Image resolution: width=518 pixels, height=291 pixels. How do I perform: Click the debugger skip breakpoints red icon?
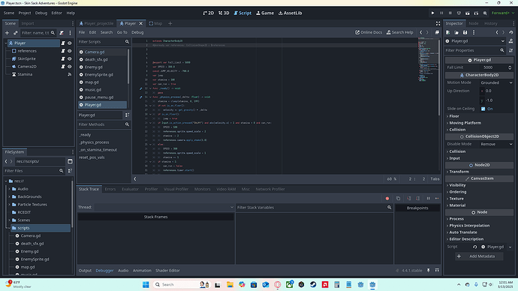tap(387, 198)
